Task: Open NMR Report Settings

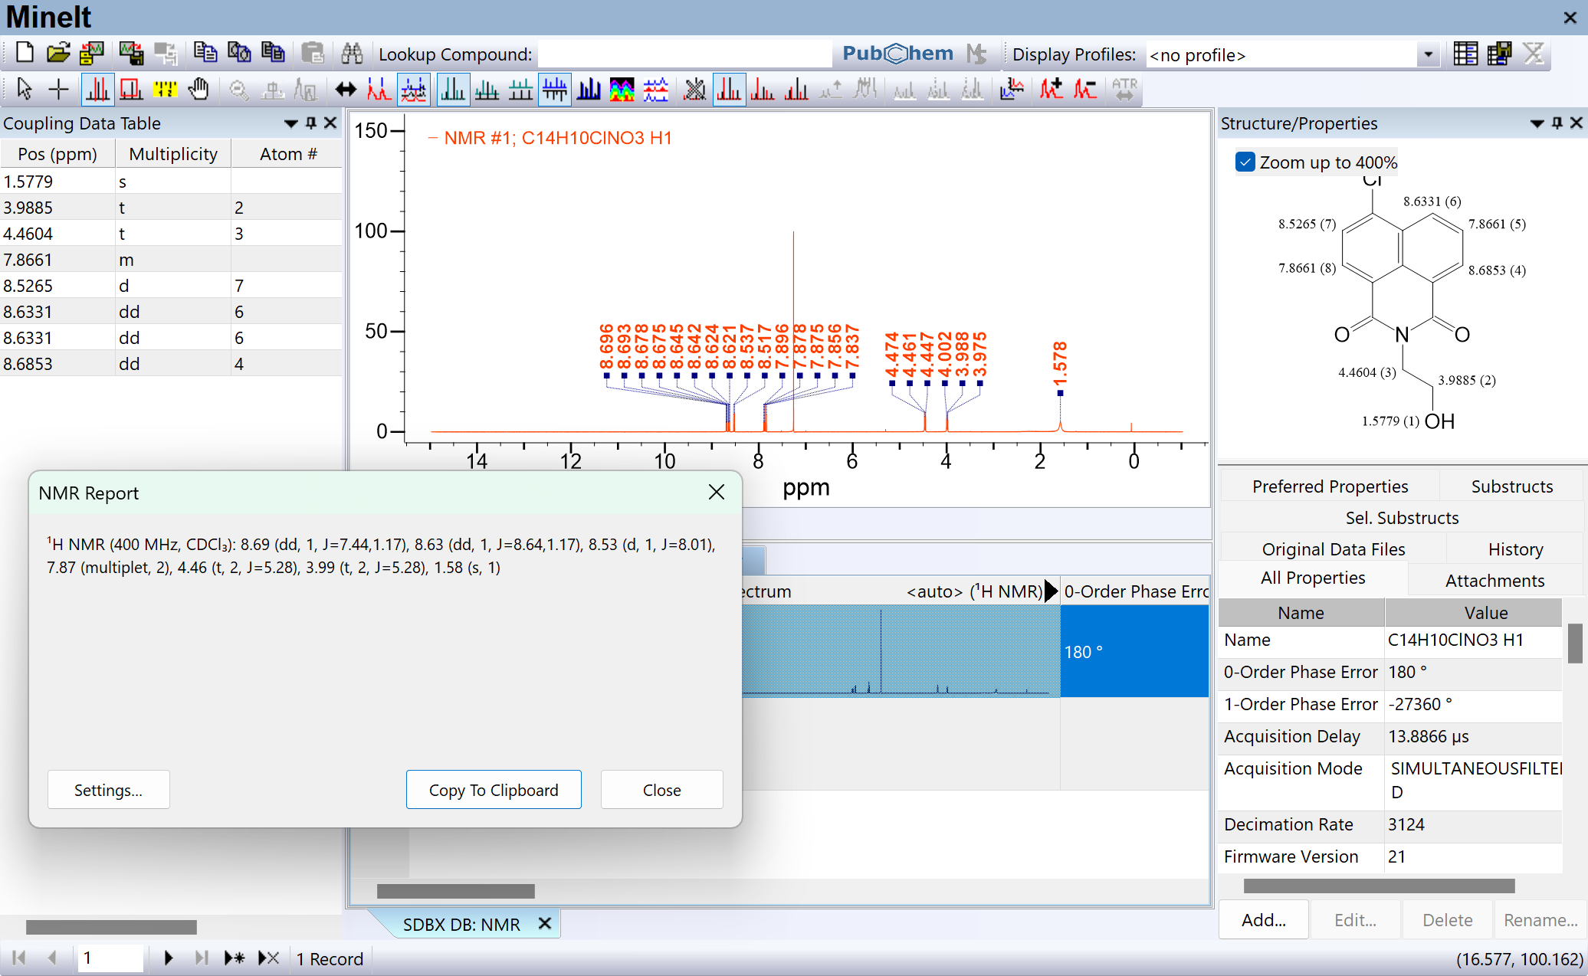Action: point(108,790)
